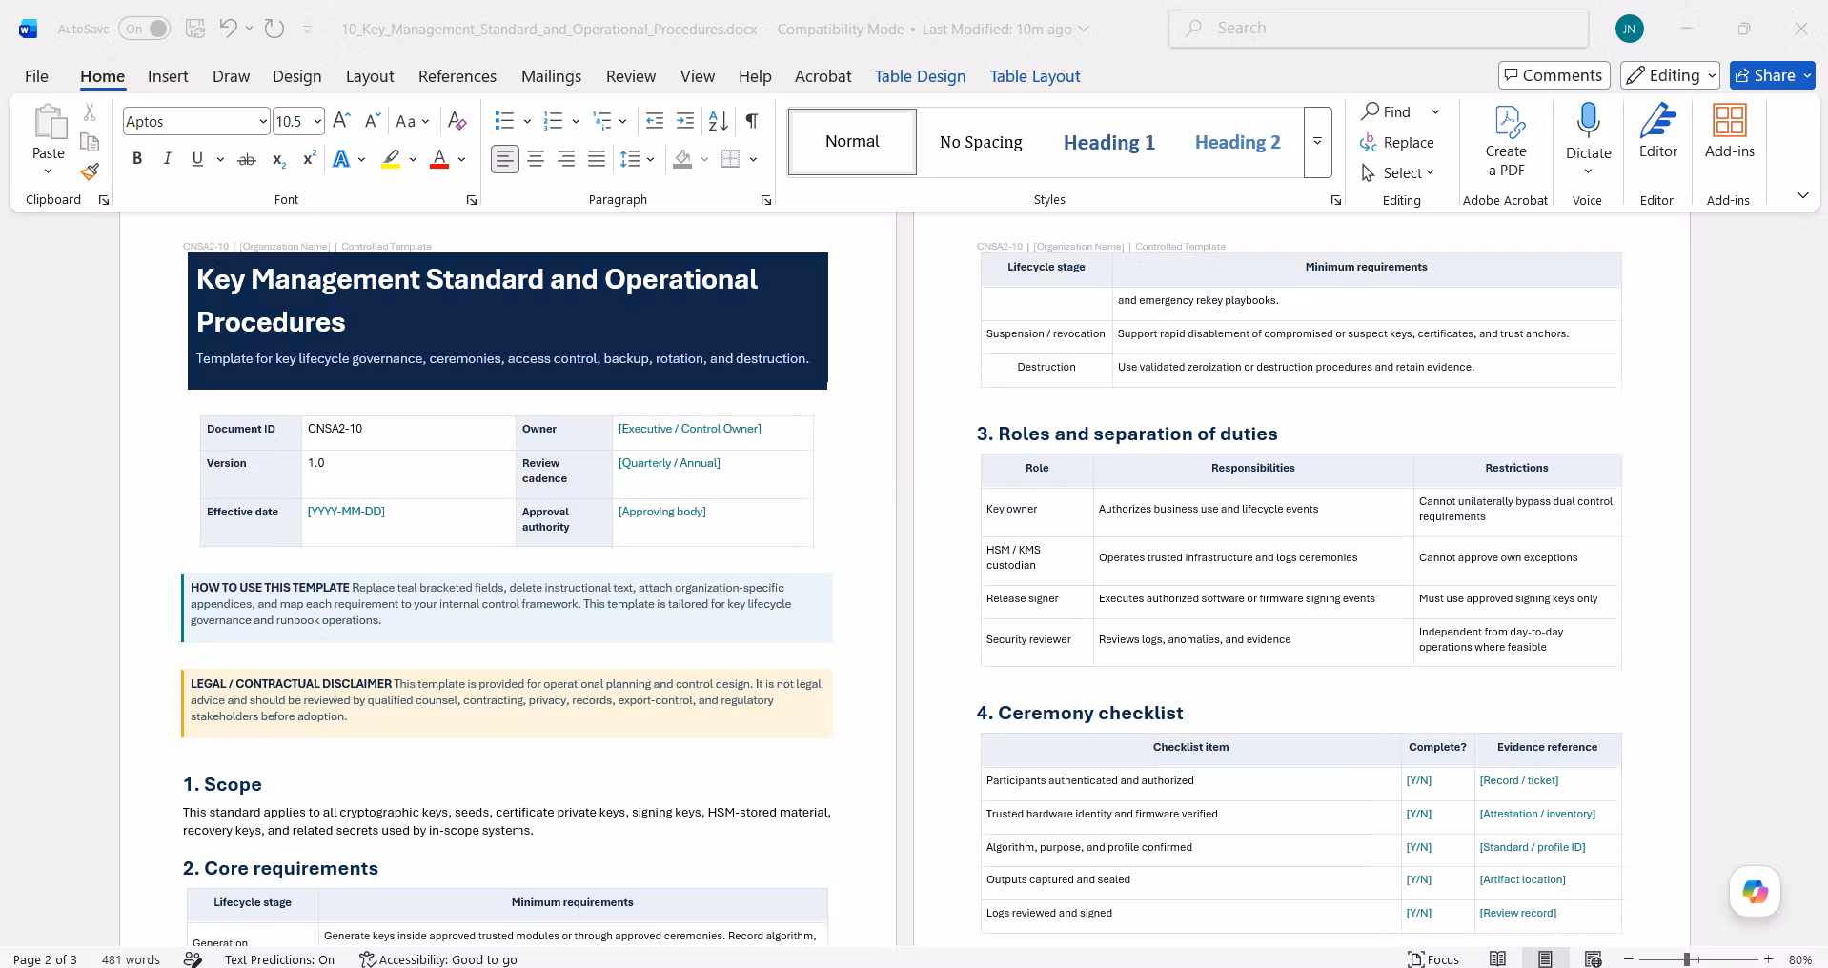This screenshot has width=1828, height=968.
Task: Redo the last action
Action: (x=274, y=29)
